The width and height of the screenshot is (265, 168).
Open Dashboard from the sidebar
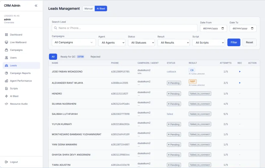click(22, 35)
